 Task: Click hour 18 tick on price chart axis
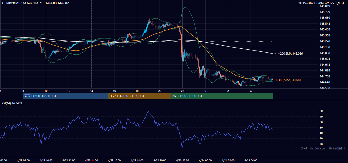[x=137, y=91]
